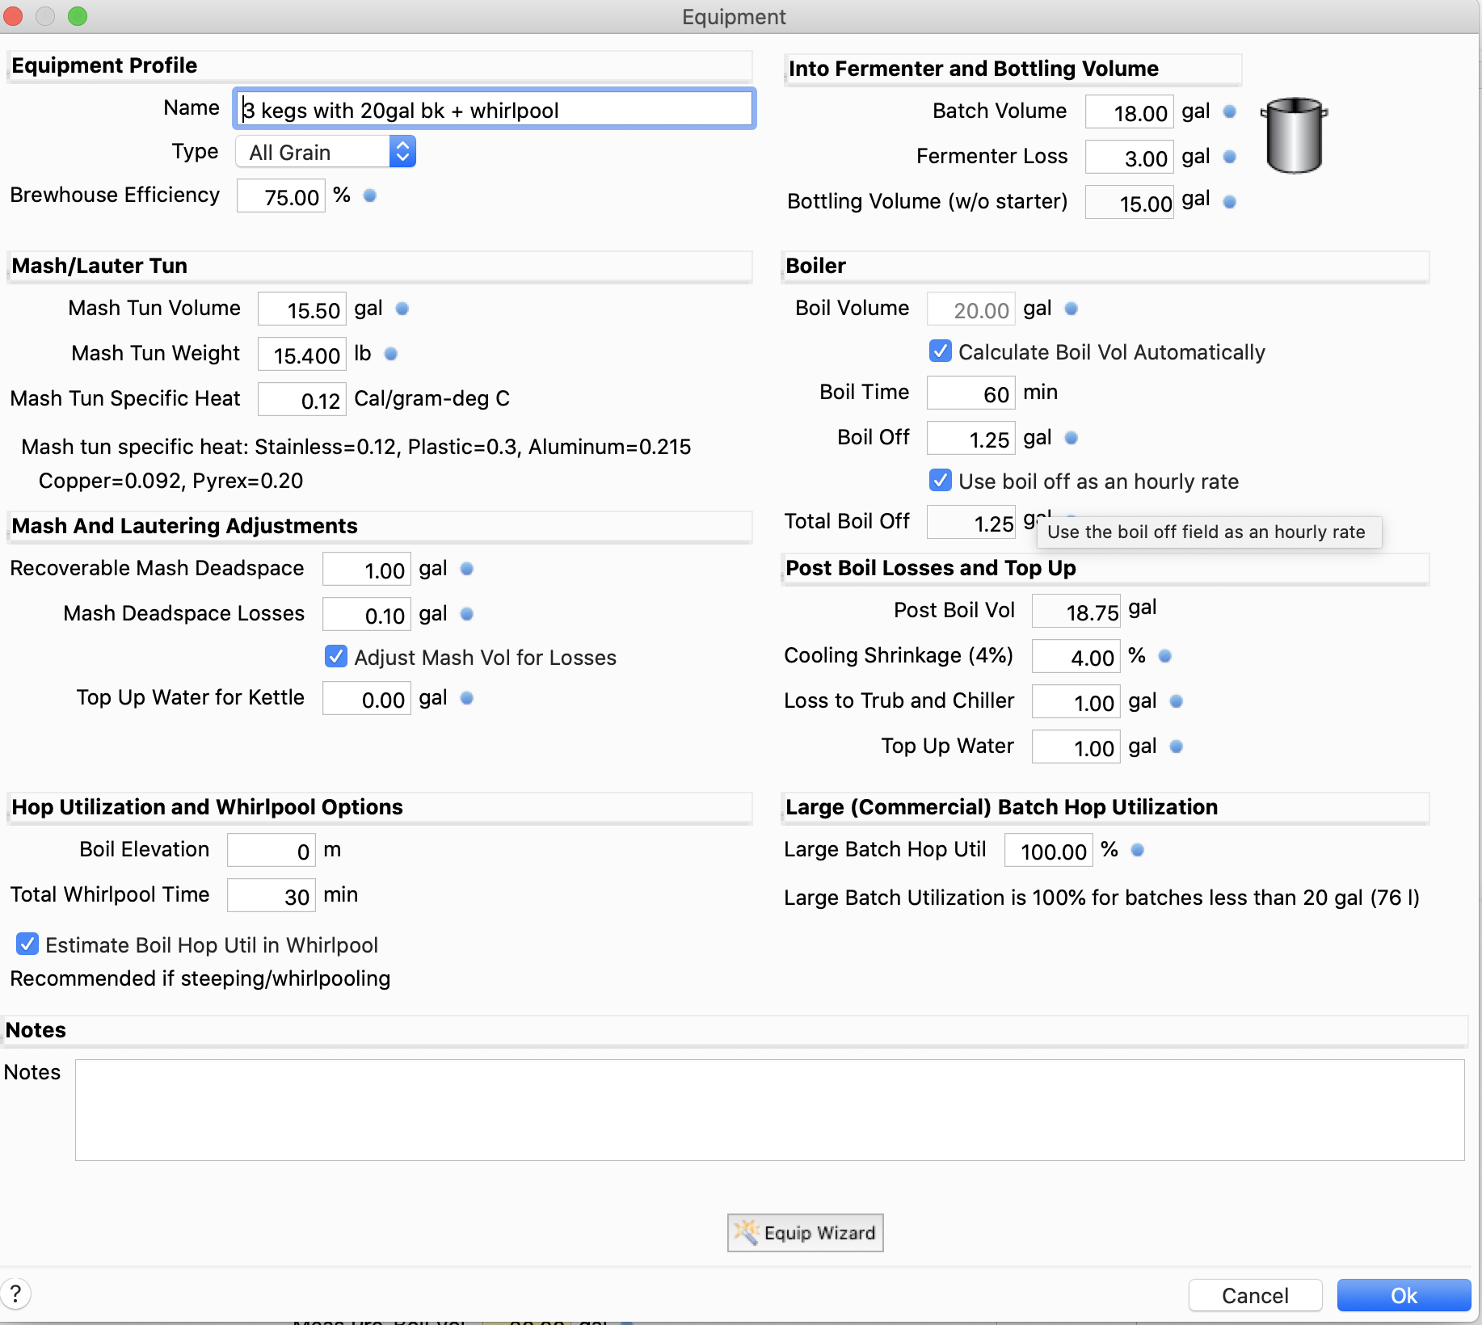Screen dimensions: 1482x1325
Task: Confirm with the Ok button
Action: [1404, 1295]
